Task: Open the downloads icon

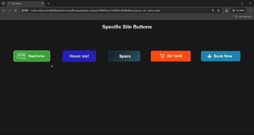Action: [227, 10]
